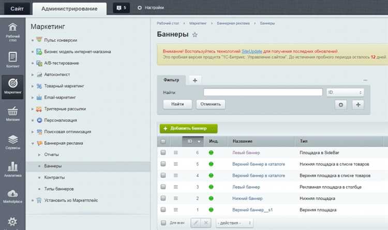Click the Найти search button
The image size is (388, 230).
pos(177,104)
